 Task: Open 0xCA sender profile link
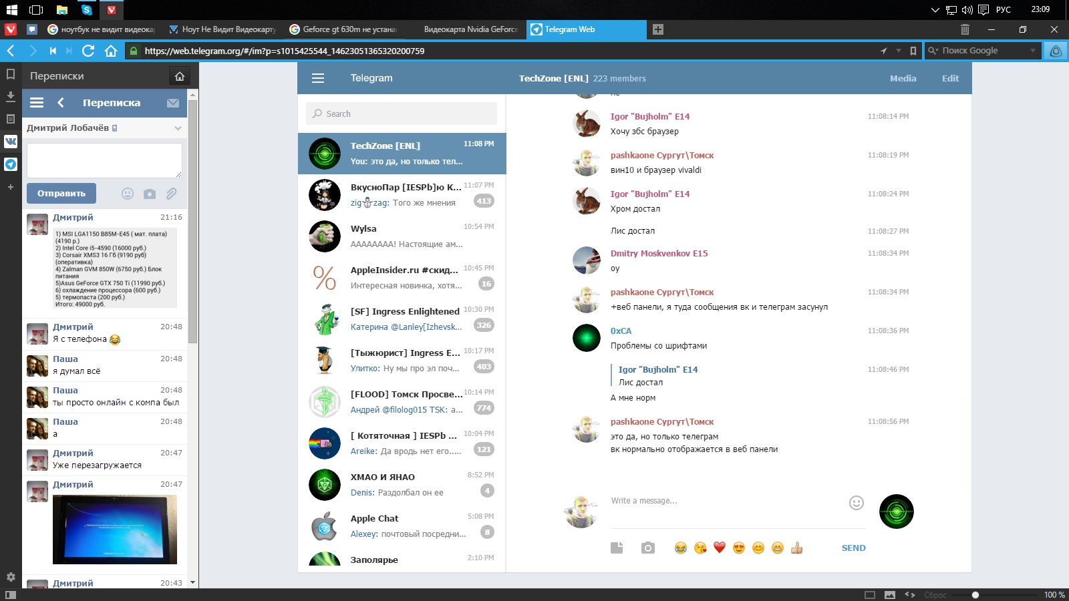[x=621, y=331]
